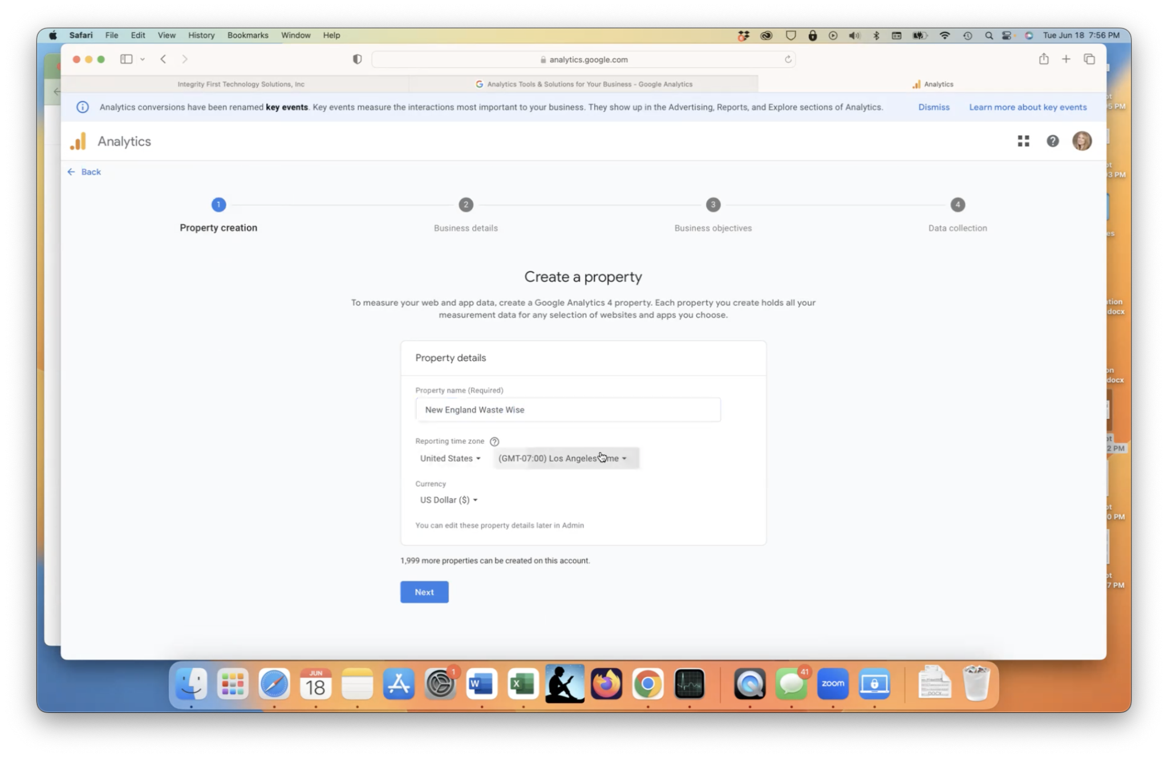Open the GMT-07:00 time zone dropdown
The height and width of the screenshot is (758, 1168).
click(x=565, y=458)
